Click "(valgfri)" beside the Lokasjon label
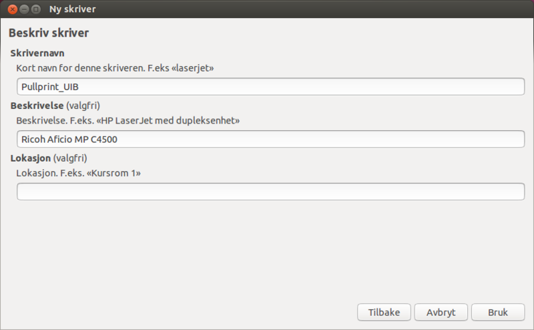This screenshot has width=534, height=330. pos(71,158)
